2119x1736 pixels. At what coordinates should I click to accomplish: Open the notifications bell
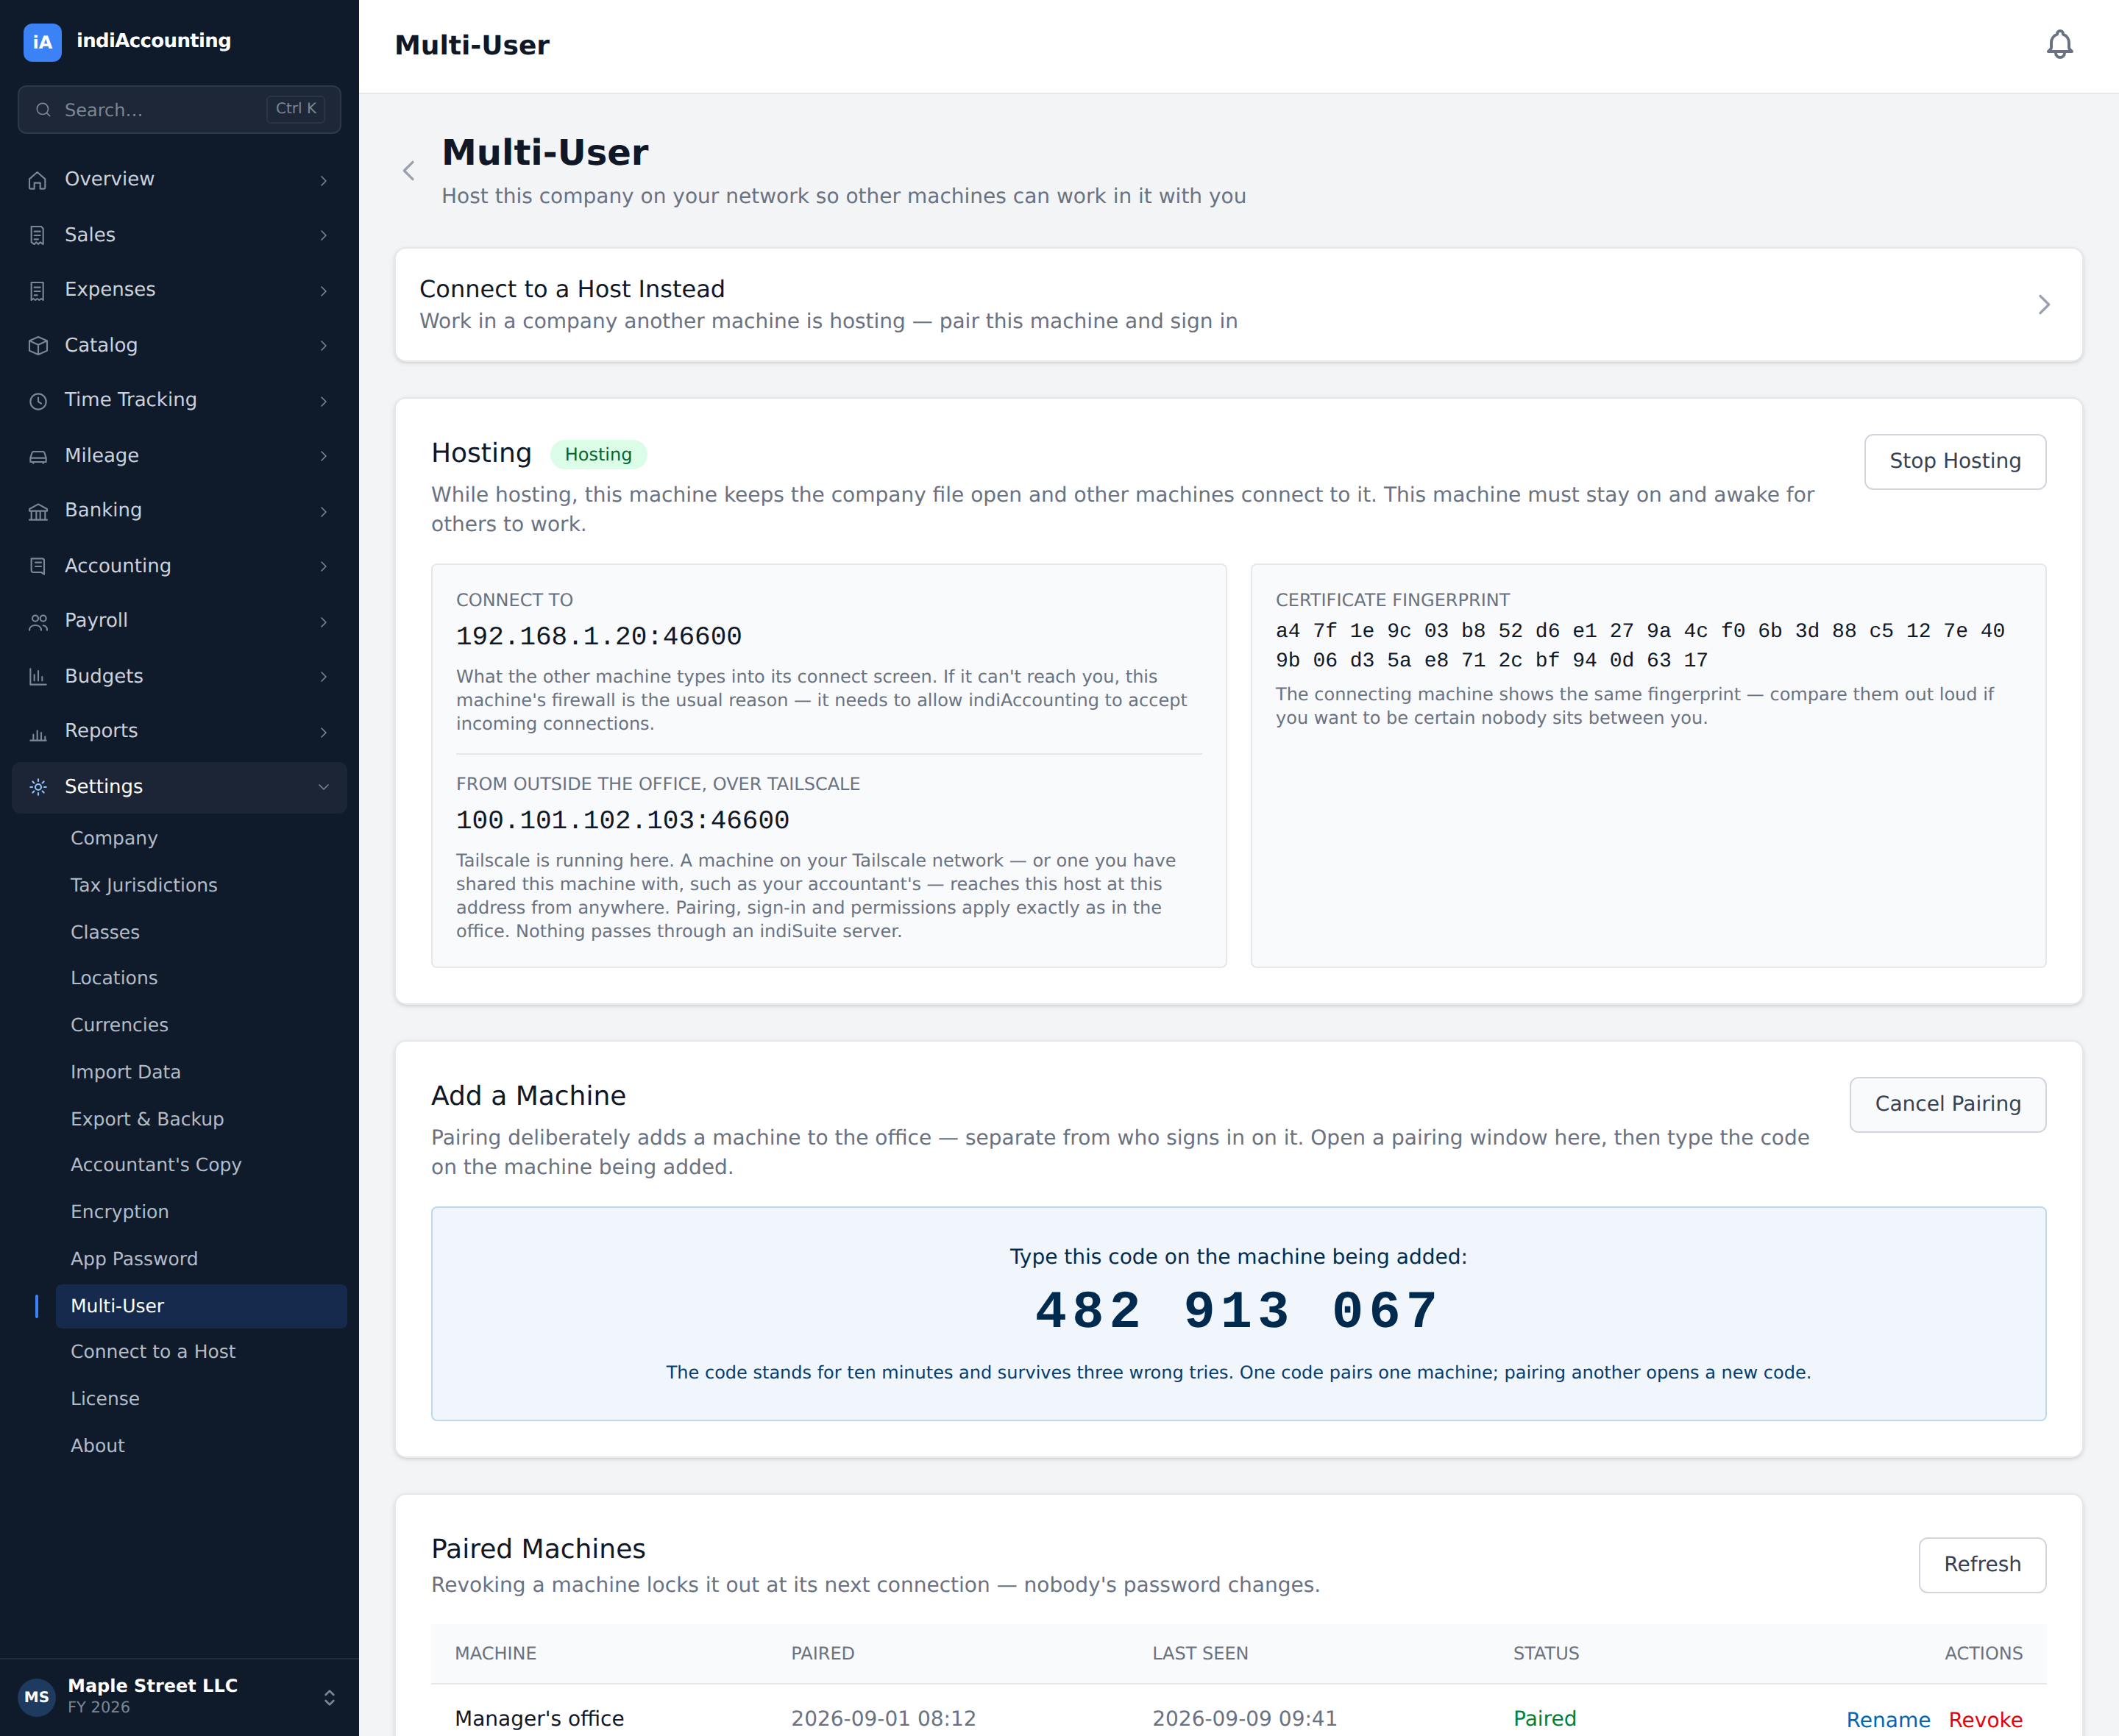2059,45
